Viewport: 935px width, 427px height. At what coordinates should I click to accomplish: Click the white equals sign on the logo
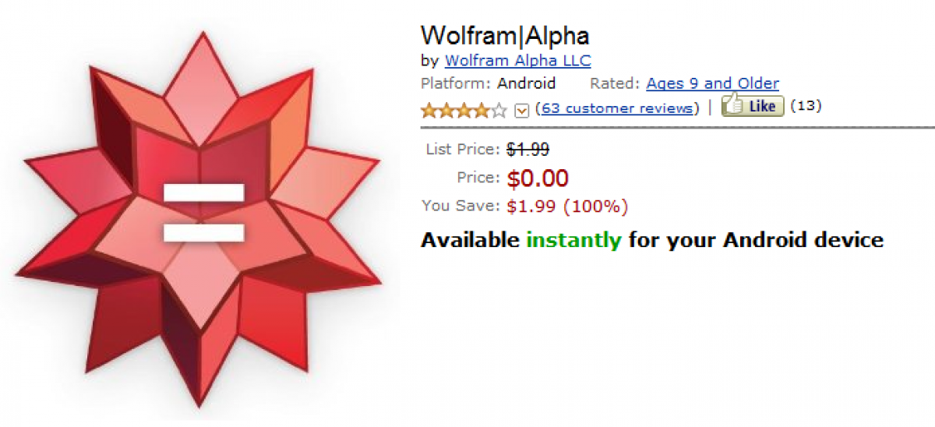click(x=204, y=212)
